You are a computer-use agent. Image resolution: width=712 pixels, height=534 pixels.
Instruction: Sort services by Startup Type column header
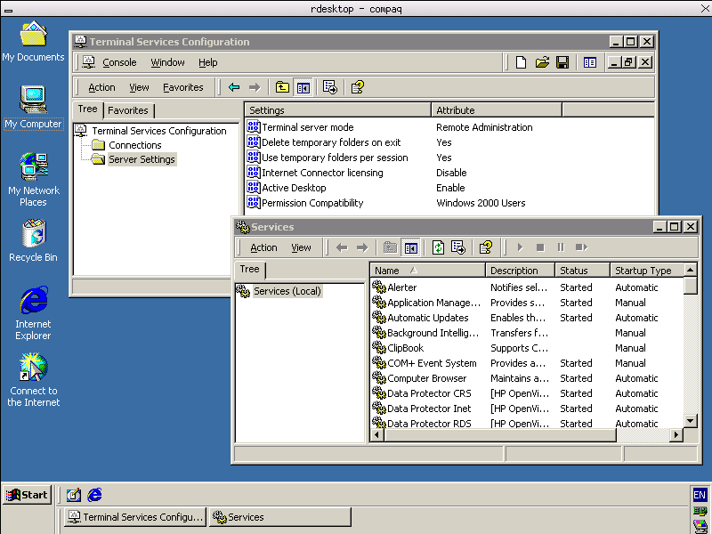647,271
